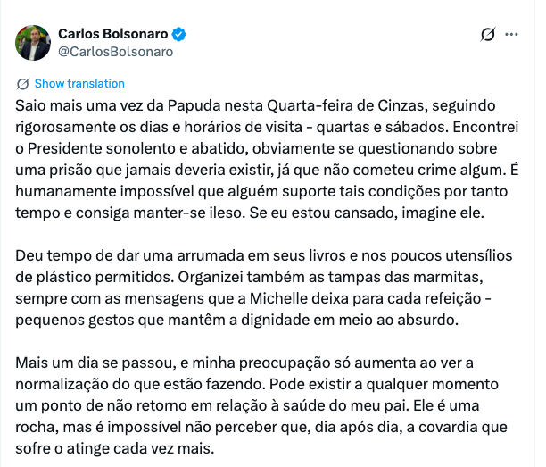Open the Carlos Bolsonaro display name link
Image resolution: width=546 pixels, height=467 pixels.
pyautogui.click(x=112, y=33)
